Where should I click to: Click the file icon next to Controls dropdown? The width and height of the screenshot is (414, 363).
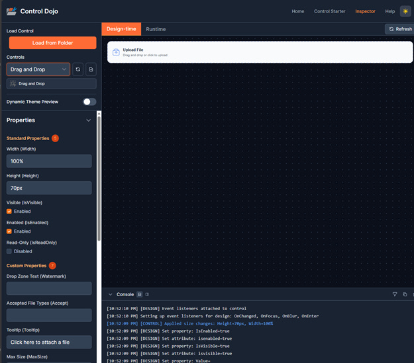click(91, 69)
